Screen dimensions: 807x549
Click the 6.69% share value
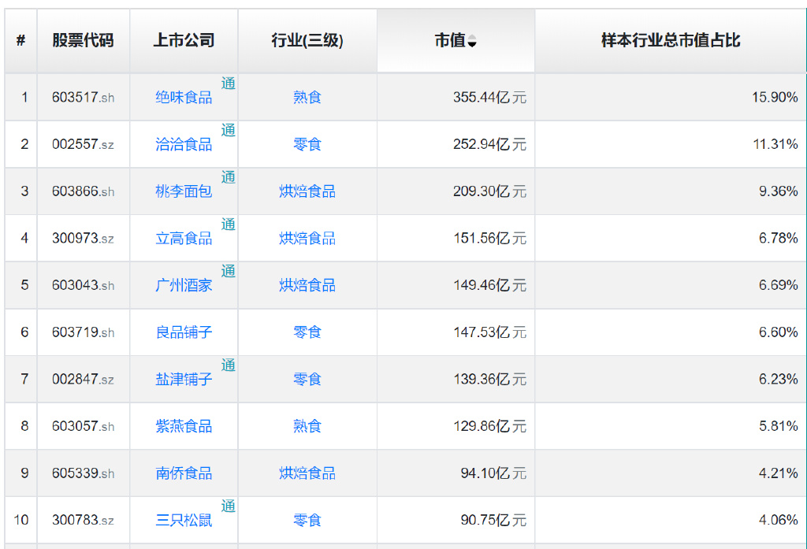pyautogui.click(x=778, y=285)
